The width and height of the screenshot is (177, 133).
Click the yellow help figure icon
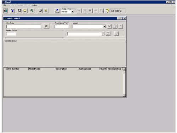(107, 11)
